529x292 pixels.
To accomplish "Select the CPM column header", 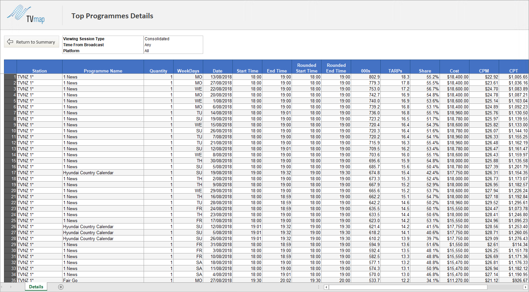I will [484, 67].
